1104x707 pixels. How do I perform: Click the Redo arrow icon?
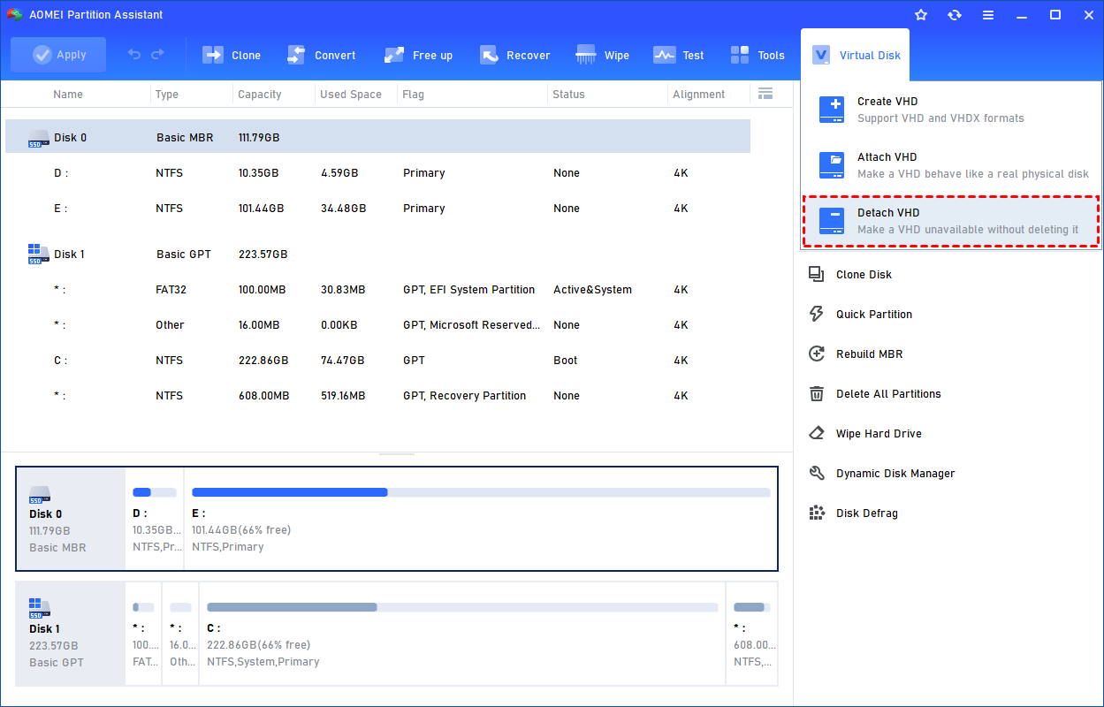click(x=157, y=55)
